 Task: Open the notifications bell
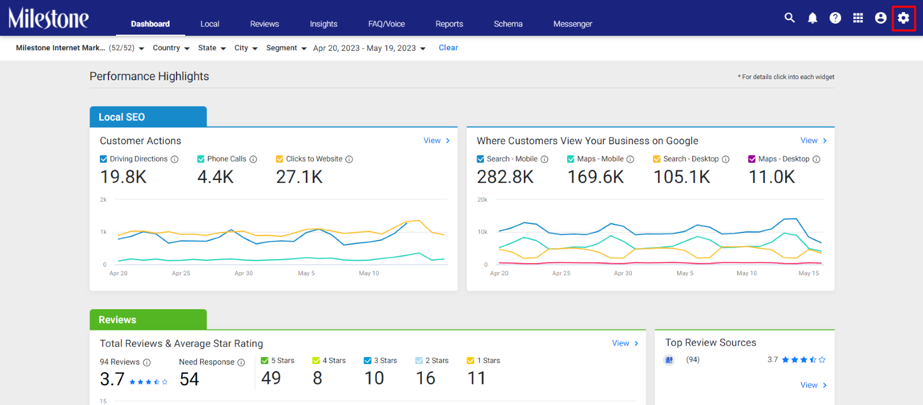[812, 18]
